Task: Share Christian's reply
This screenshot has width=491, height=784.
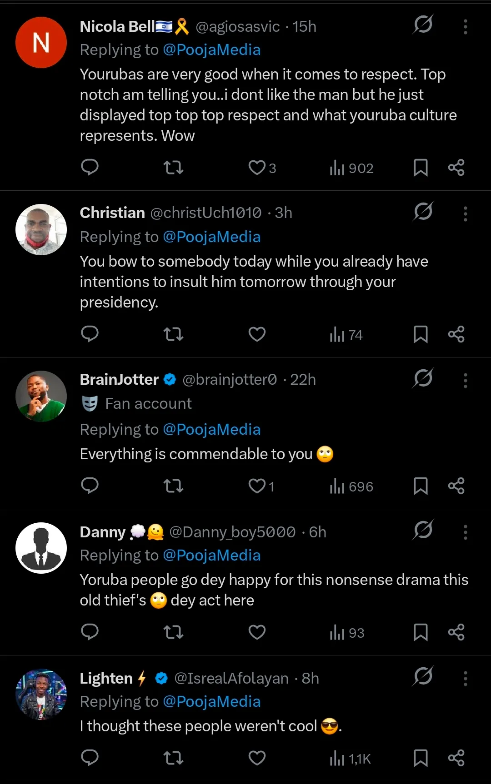Action: (456, 335)
